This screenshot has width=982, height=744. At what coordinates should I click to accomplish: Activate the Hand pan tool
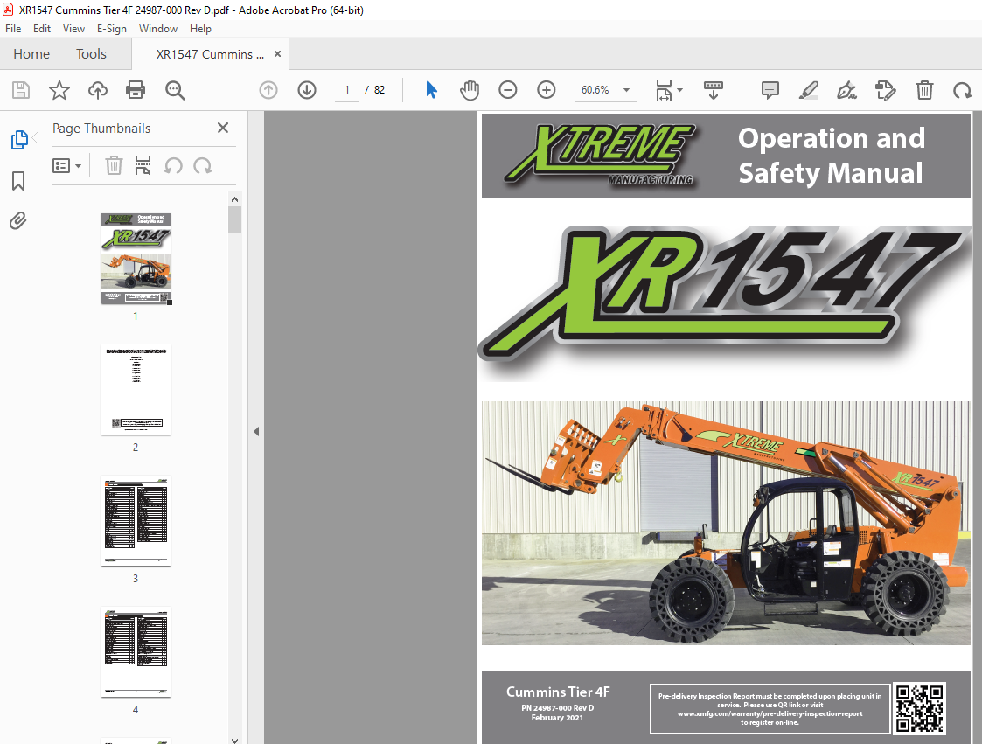coord(470,90)
